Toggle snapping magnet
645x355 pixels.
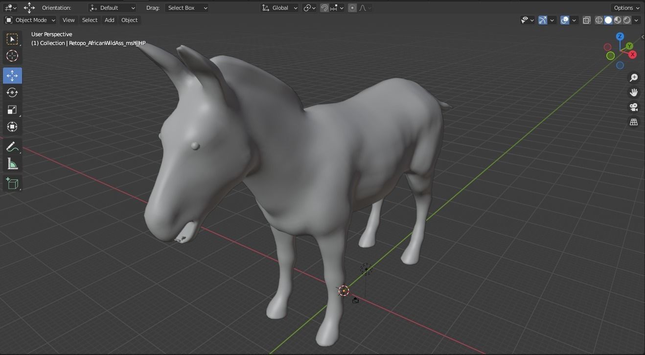(x=324, y=8)
